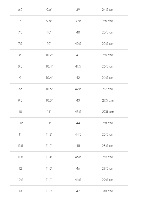
Task: Select the US size 8 cell
Action: tap(20, 55)
